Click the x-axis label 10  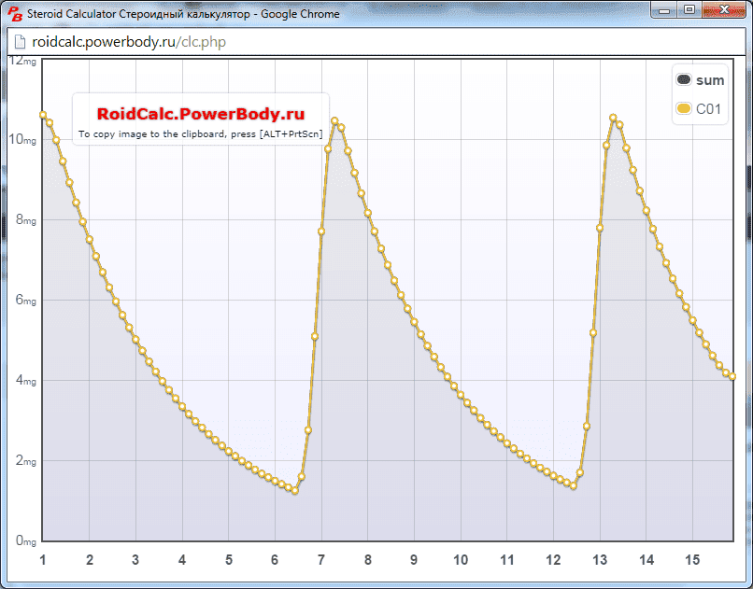tap(461, 560)
